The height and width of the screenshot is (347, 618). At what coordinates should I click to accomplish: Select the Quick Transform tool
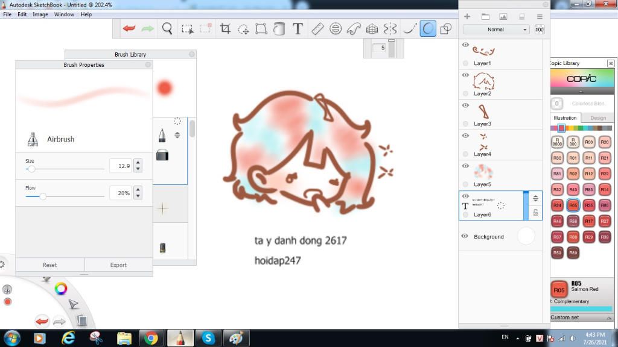pos(243,29)
